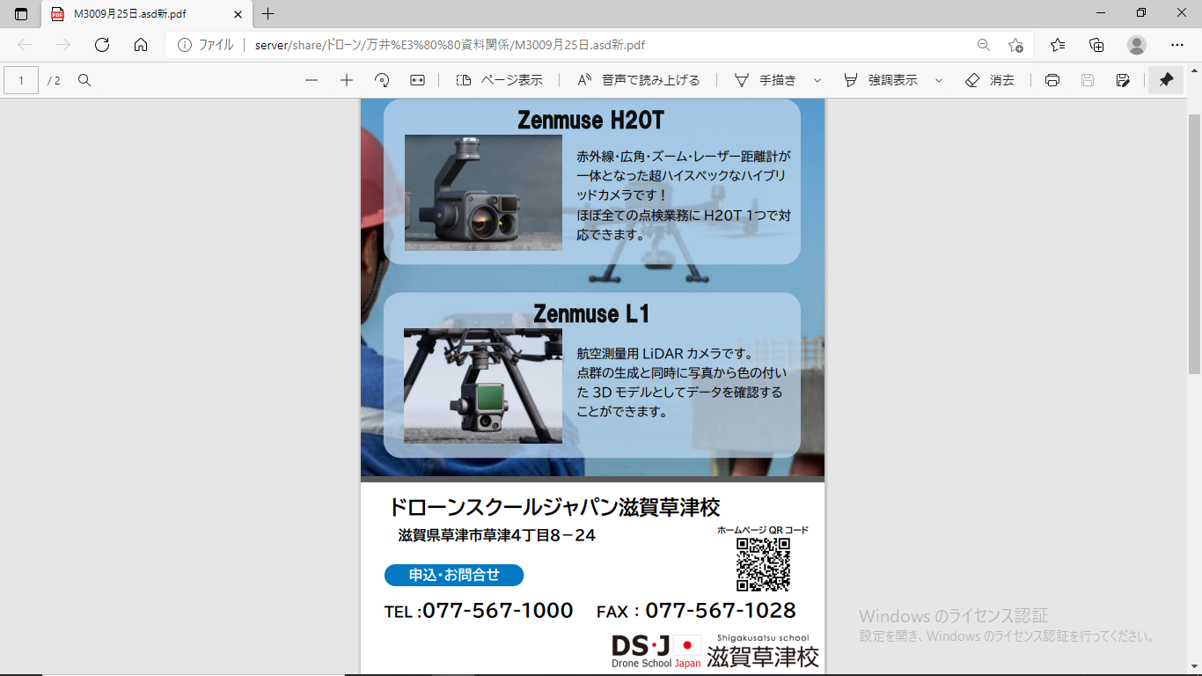Save the PDF as a copy
1202x676 pixels.
pos(1123,80)
